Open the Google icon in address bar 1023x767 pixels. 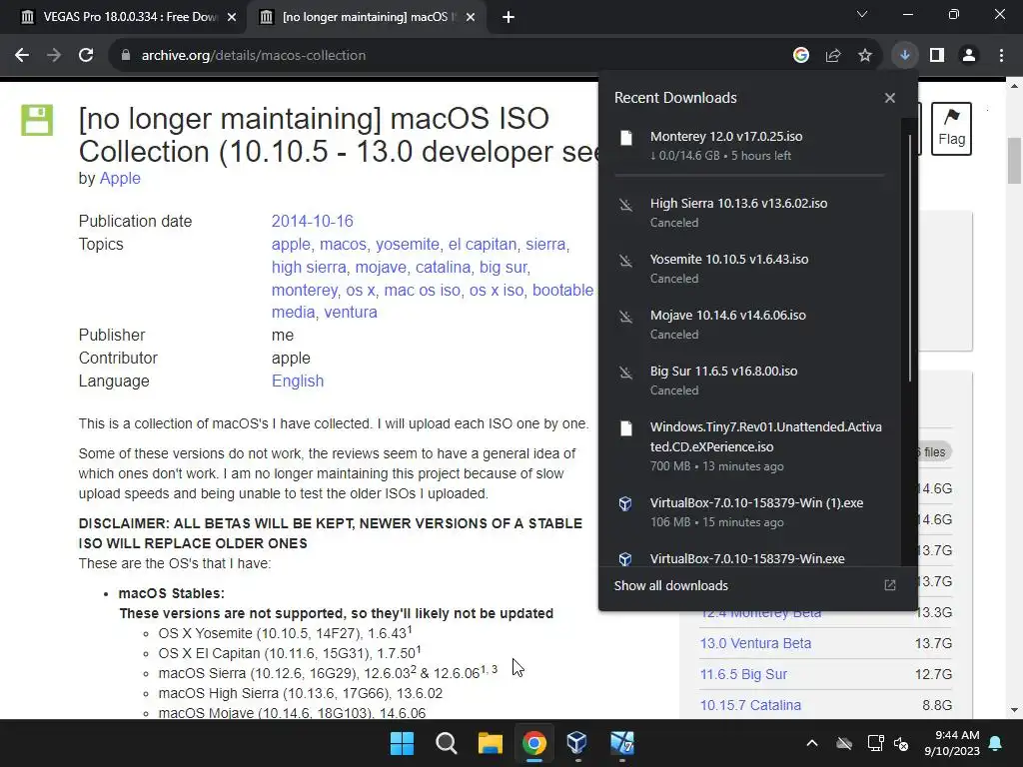(801, 56)
